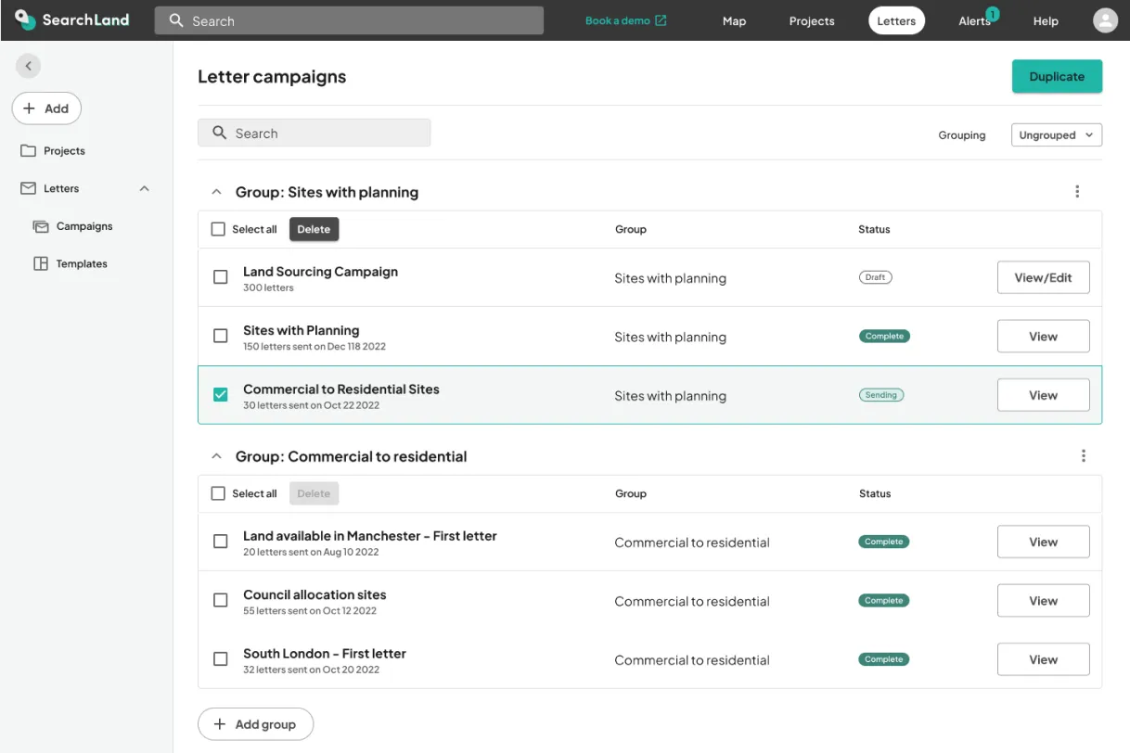
Task: Select all campaigns in Commercial to residential group
Action: [x=220, y=492]
